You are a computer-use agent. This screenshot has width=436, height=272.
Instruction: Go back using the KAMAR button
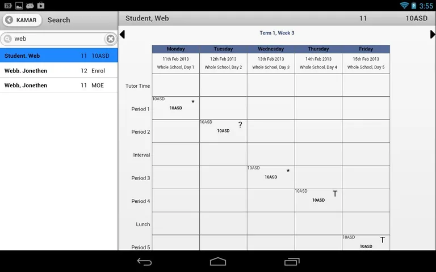(x=22, y=20)
